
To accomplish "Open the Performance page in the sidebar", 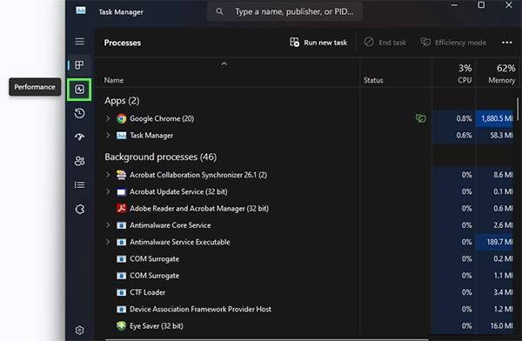I will tap(79, 90).
